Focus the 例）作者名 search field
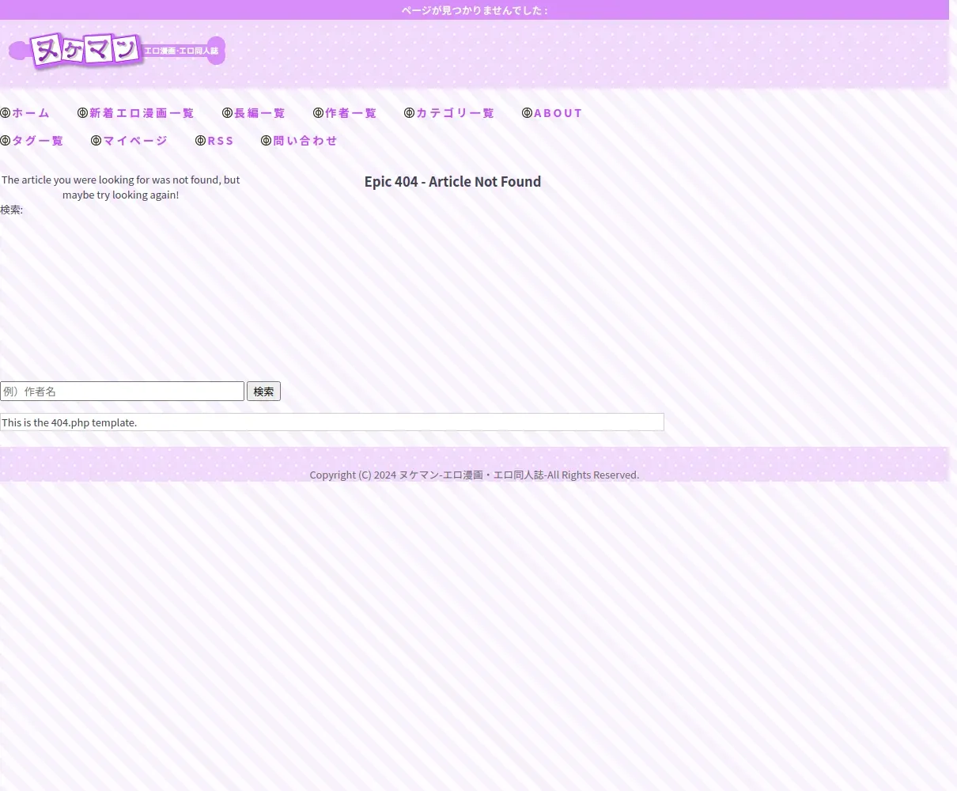This screenshot has height=791, width=957. (x=122, y=392)
